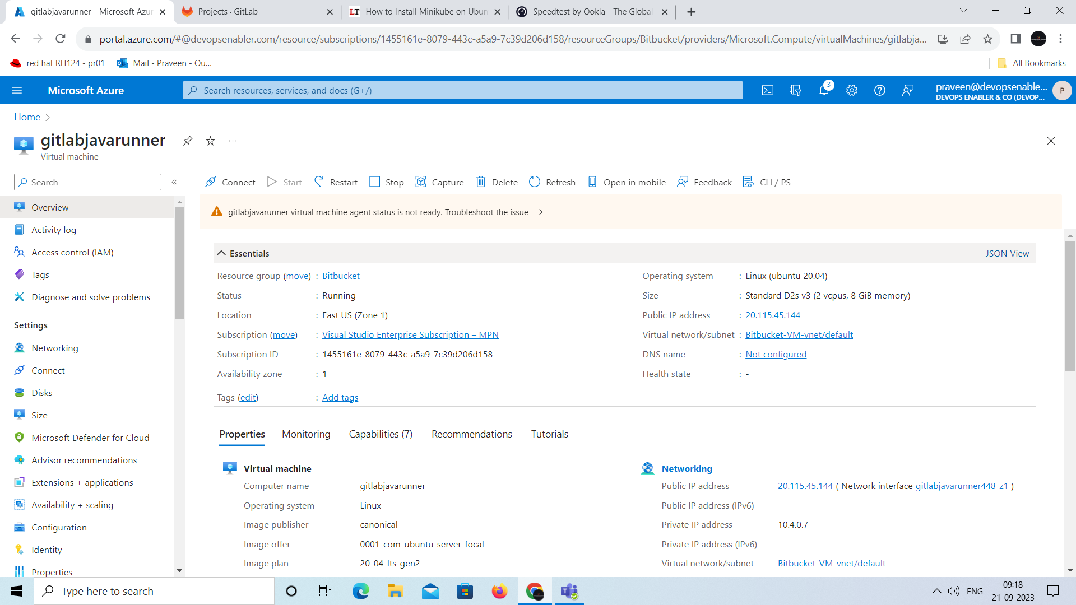Viewport: 1076px width, 605px height.
Task: Bookmark this page with the star icon
Action: pos(987,39)
